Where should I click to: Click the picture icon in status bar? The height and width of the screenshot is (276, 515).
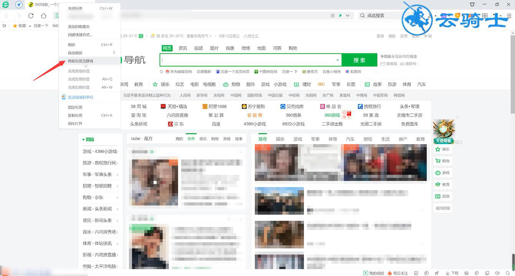(416, 273)
